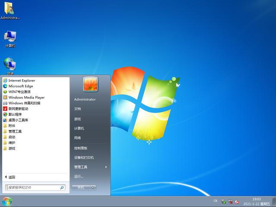Screen dimensions: 276x207
Task: Click the green shield tray icon
Action: tap(224, 202)
